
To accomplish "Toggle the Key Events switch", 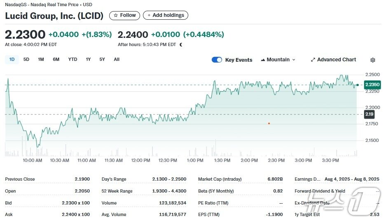I will (217, 60).
